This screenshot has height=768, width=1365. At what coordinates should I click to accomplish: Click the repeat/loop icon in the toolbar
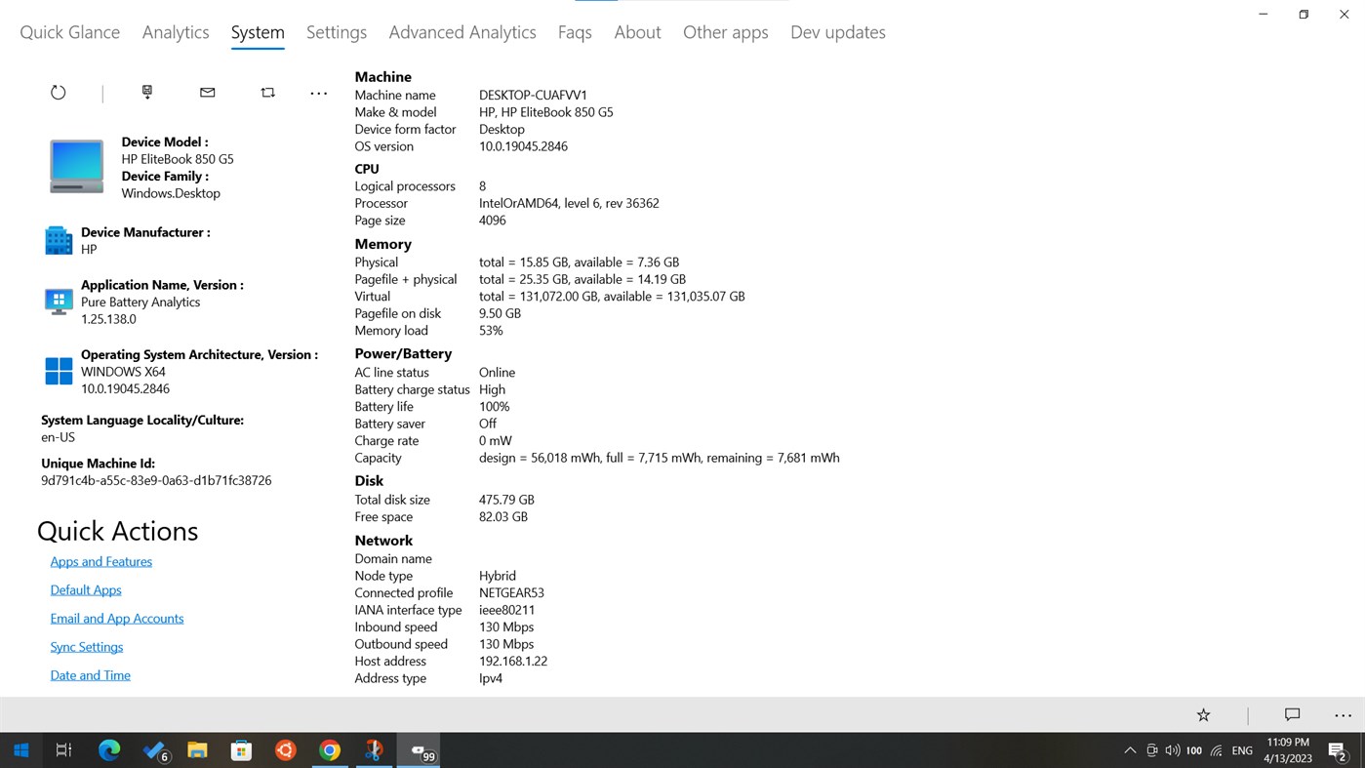267,92
